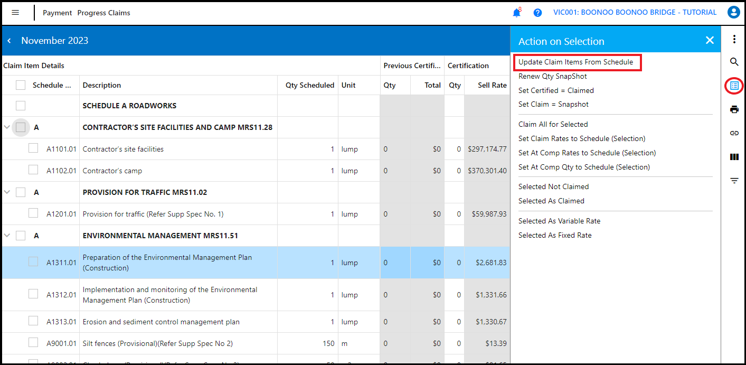Tick the checkbox for item A1311.01
Image resolution: width=746 pixels, height=365 pixels.
[33, 261]
